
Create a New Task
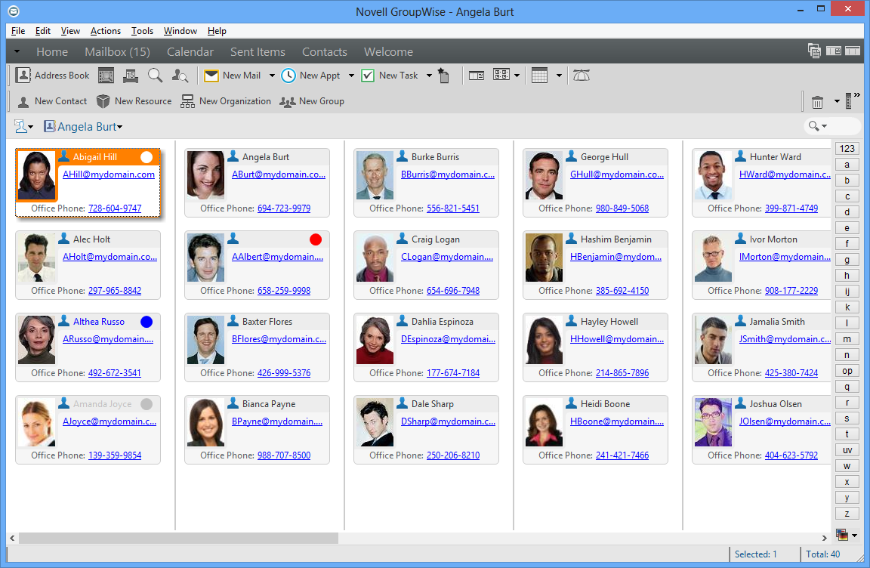click(x=390, y=76)
